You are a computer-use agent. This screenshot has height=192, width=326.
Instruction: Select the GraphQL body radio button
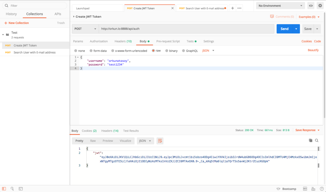point(184,51)
